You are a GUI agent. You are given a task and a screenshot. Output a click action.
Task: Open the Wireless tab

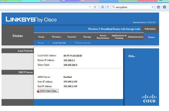click(56, 37)
